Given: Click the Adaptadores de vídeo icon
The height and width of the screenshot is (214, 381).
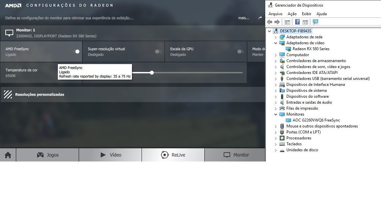Looking at the screenshot, I should pos(282,43).
